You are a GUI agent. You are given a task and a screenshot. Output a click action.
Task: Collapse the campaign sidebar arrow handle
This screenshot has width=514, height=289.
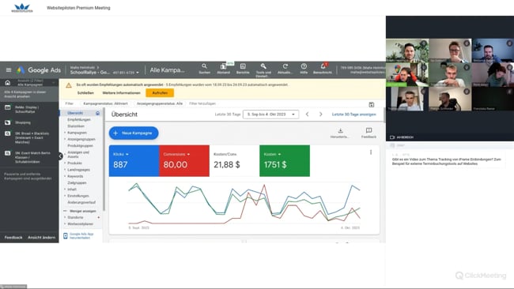60,156
